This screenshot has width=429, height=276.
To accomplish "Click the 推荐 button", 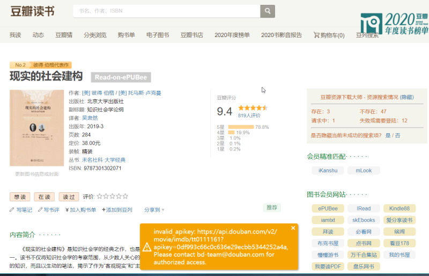I will click(x=272, y=208).
